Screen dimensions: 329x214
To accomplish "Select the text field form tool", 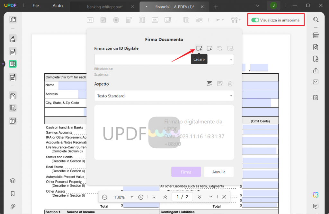I will (90, 20).
